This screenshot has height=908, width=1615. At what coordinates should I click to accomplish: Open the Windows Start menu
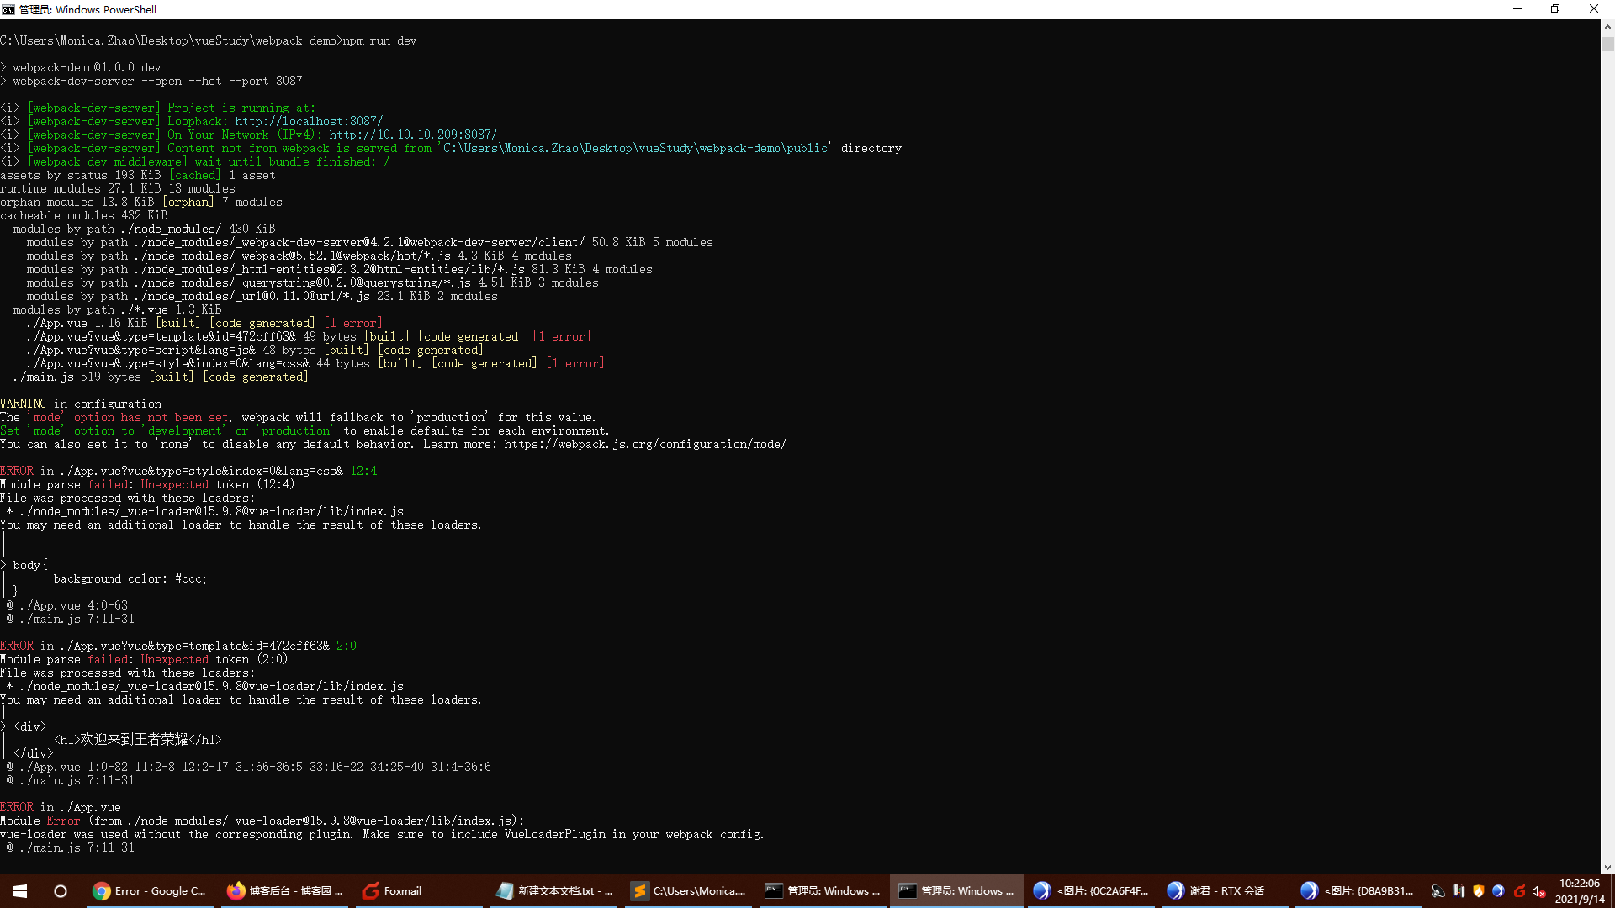(20, 891)
